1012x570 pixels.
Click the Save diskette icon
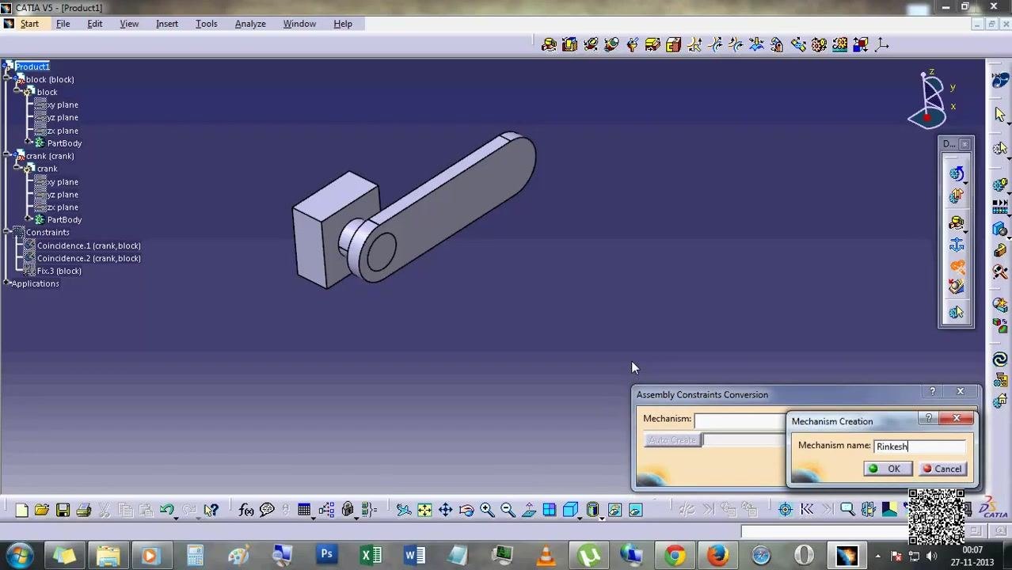point(63,511)
